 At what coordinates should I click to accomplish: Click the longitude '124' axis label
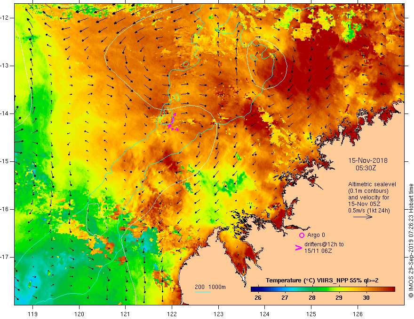264,314
